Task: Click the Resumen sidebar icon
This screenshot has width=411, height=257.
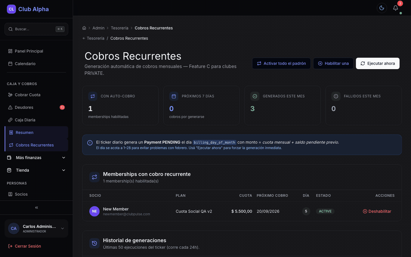Action: tap(11, 133)
